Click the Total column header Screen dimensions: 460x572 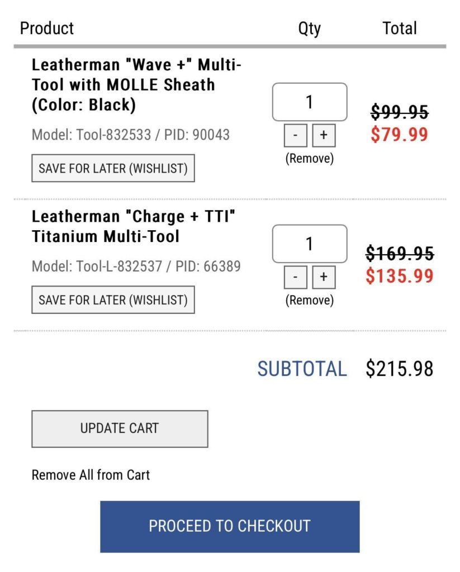[x=400, y=28]
